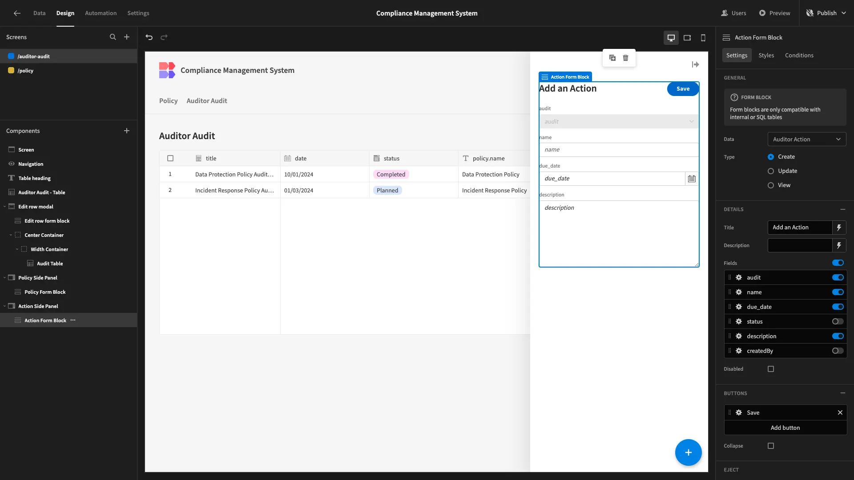Image resolution: width=854 pixels, height=480 pixels.
Task: Collapse Edit row modal tree node
Action: (4, 207)
